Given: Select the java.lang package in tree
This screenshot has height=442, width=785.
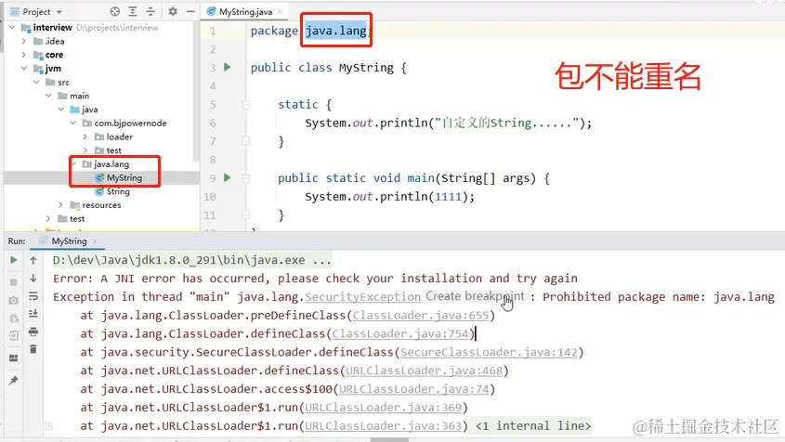Looking at the screenshot, I should (111, 163).
